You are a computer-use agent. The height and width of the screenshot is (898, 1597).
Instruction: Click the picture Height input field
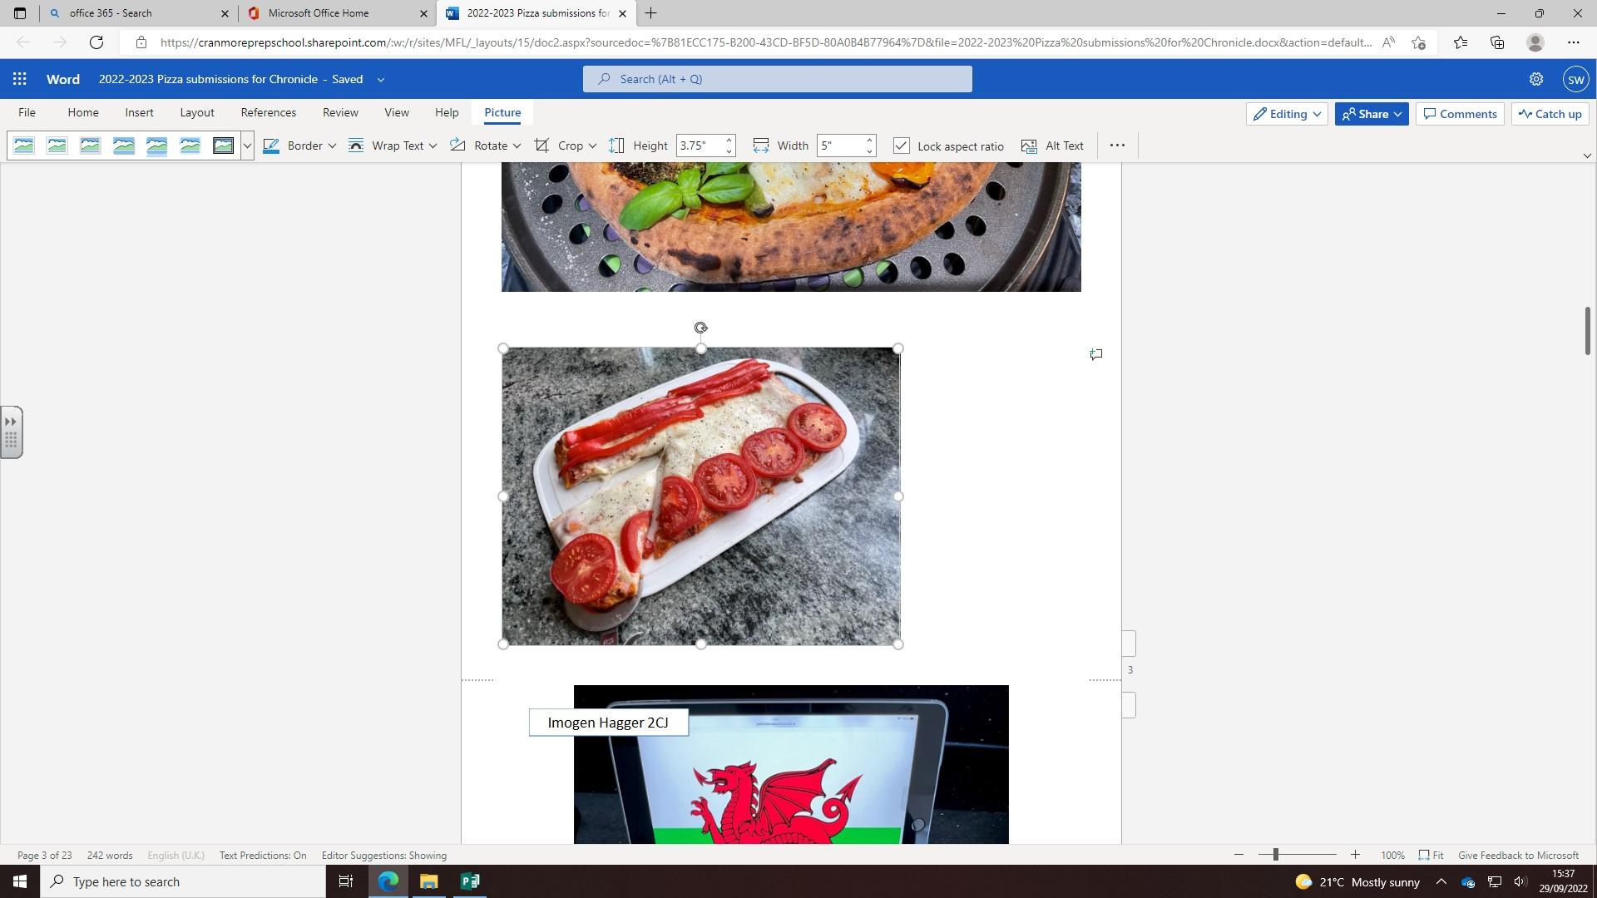click(700, 146)
